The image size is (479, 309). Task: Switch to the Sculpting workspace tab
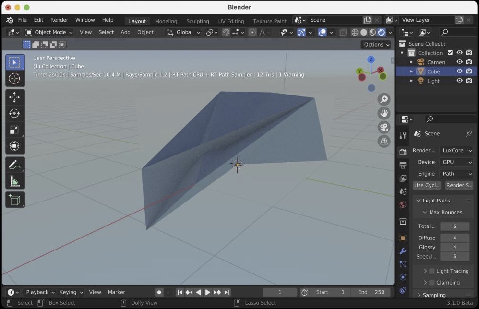(197, 21)
